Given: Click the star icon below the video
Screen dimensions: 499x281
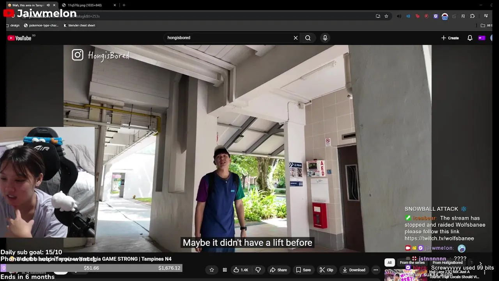Looking at the screenshot, I should point(212,270).
